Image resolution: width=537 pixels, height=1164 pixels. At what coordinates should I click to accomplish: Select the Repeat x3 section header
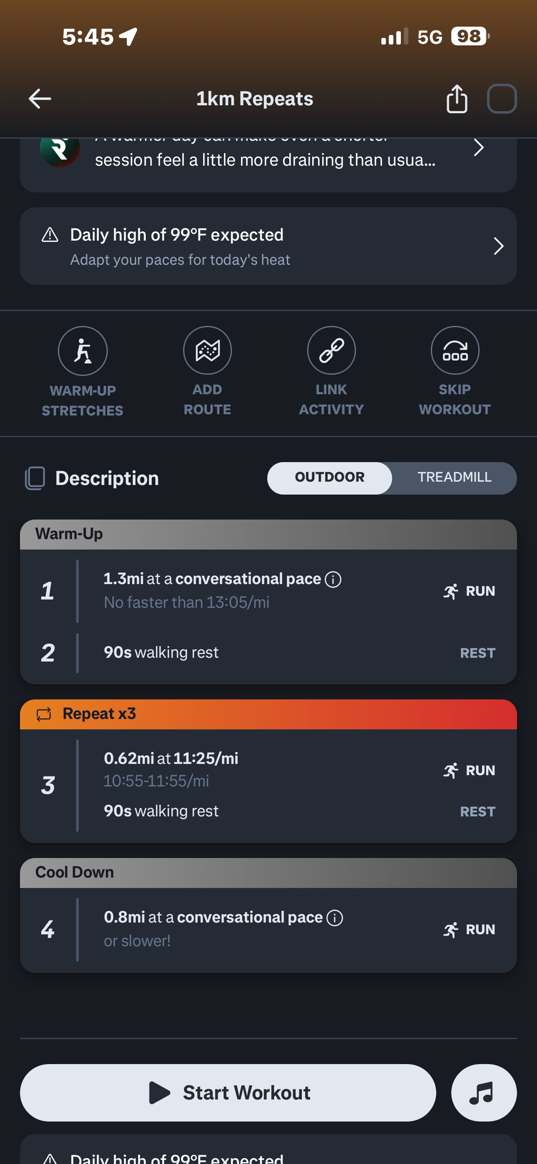[268, 714]
